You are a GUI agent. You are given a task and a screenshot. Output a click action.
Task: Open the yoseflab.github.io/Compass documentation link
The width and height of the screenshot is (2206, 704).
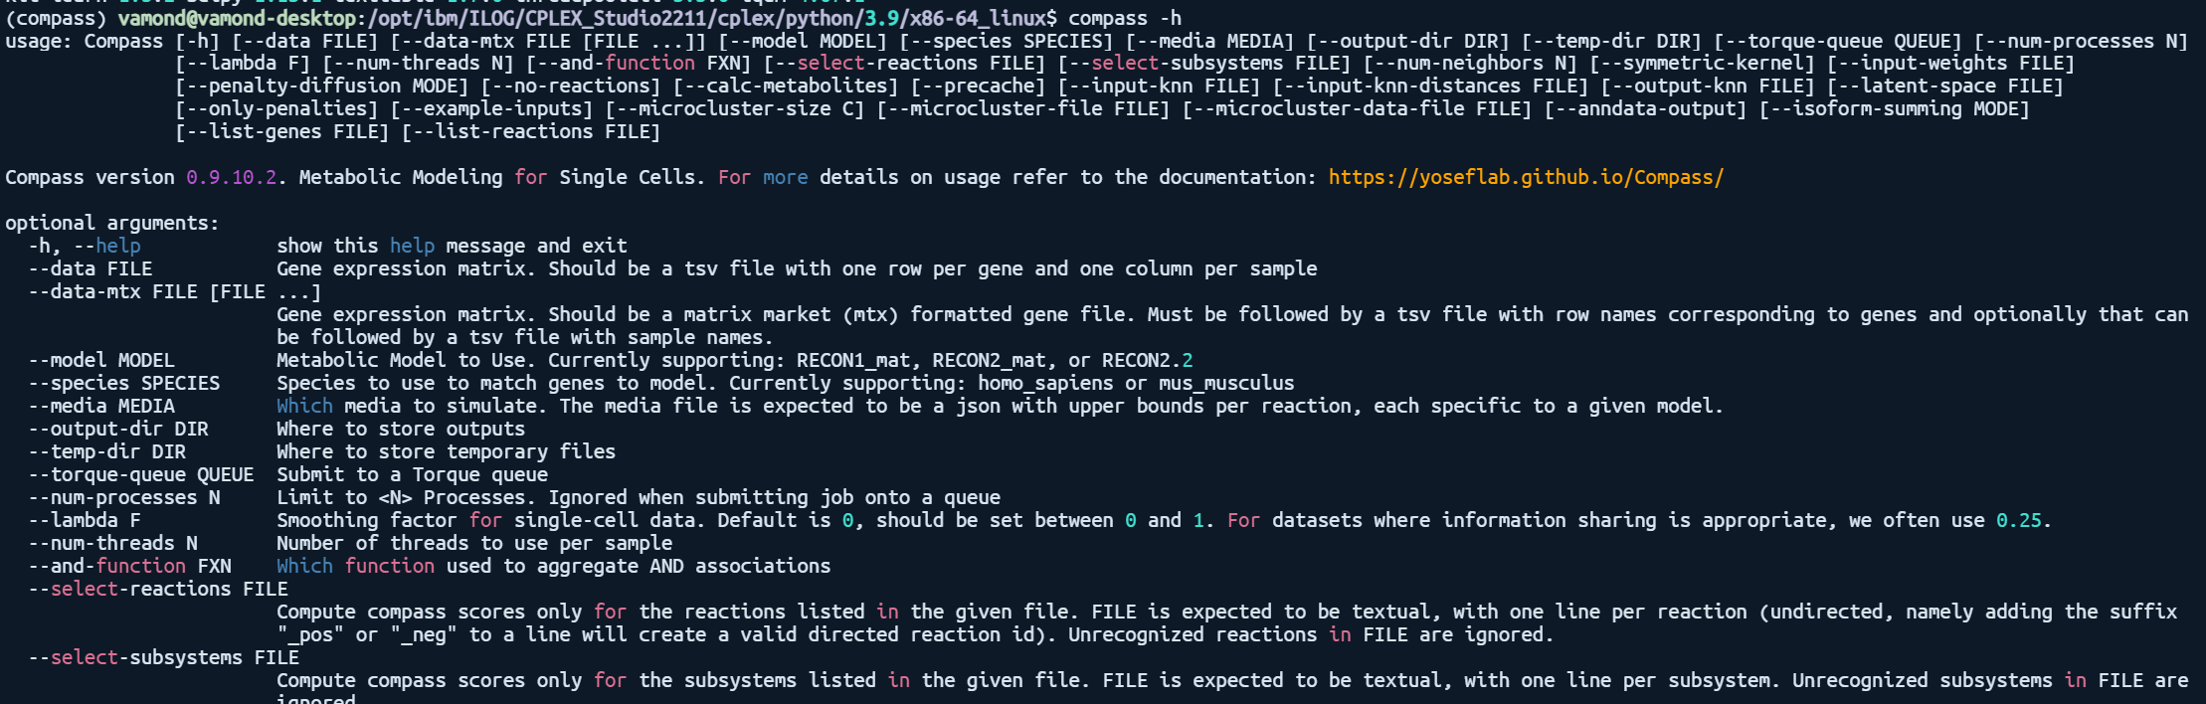click(1526, 177)
